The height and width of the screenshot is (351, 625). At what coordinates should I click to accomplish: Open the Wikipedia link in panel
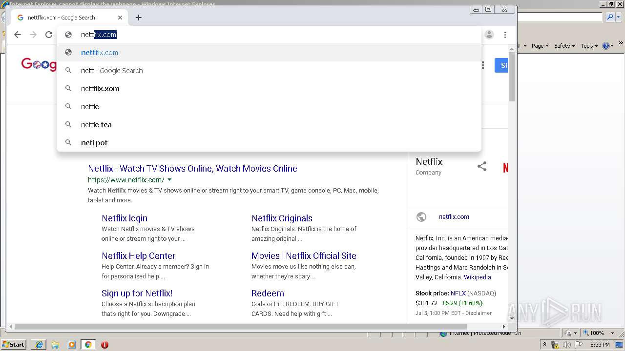tap(478, 277)
